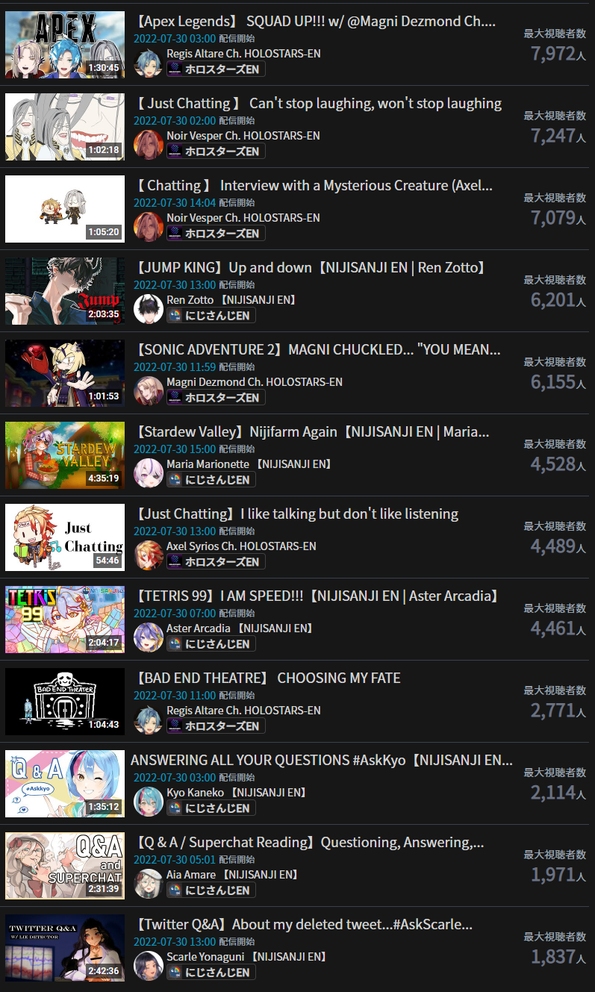Click Aia Amare channel avatar icon
This screenshot has width=595, height=992.
[149, 884]
